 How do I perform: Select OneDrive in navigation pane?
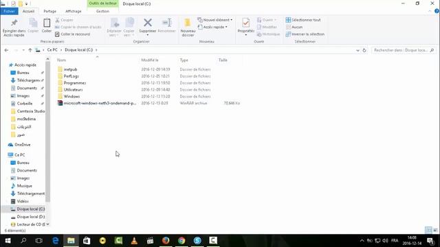tap(23, 145)
